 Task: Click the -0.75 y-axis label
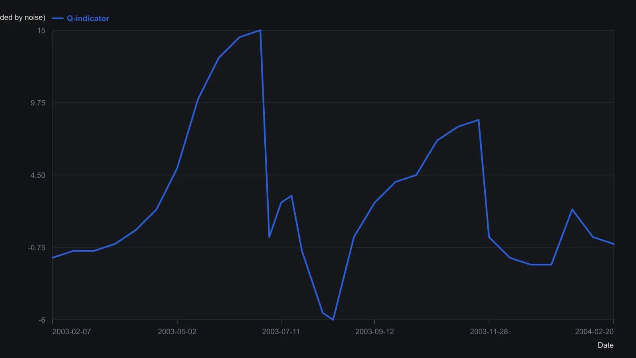pyautogui.click(x=37, y=248)
